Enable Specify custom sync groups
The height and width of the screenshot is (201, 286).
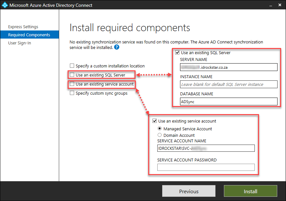click(x=72, y=93)
